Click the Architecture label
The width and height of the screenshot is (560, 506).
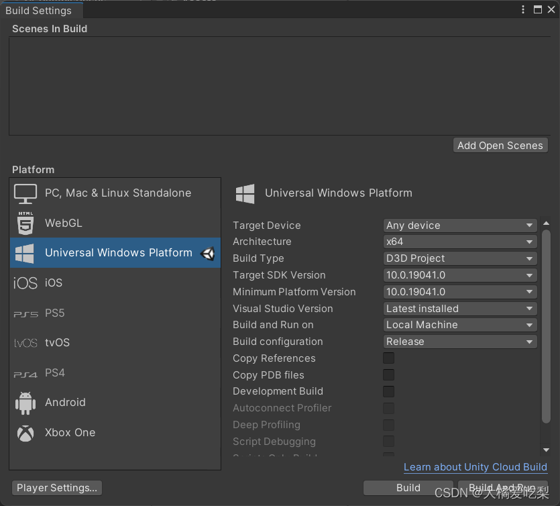(262, 242)
